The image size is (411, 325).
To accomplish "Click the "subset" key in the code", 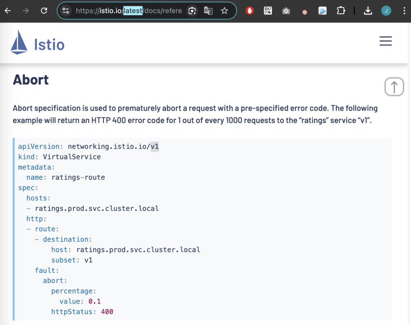I will [63, 260].
